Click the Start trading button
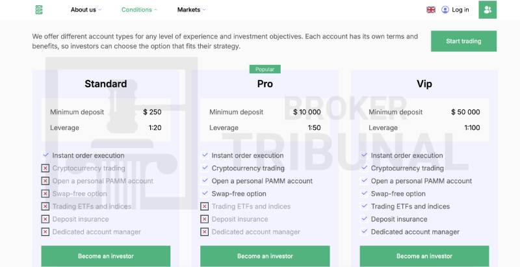The width and height of the screenshot is (520, 267). (x=463, y=41)
